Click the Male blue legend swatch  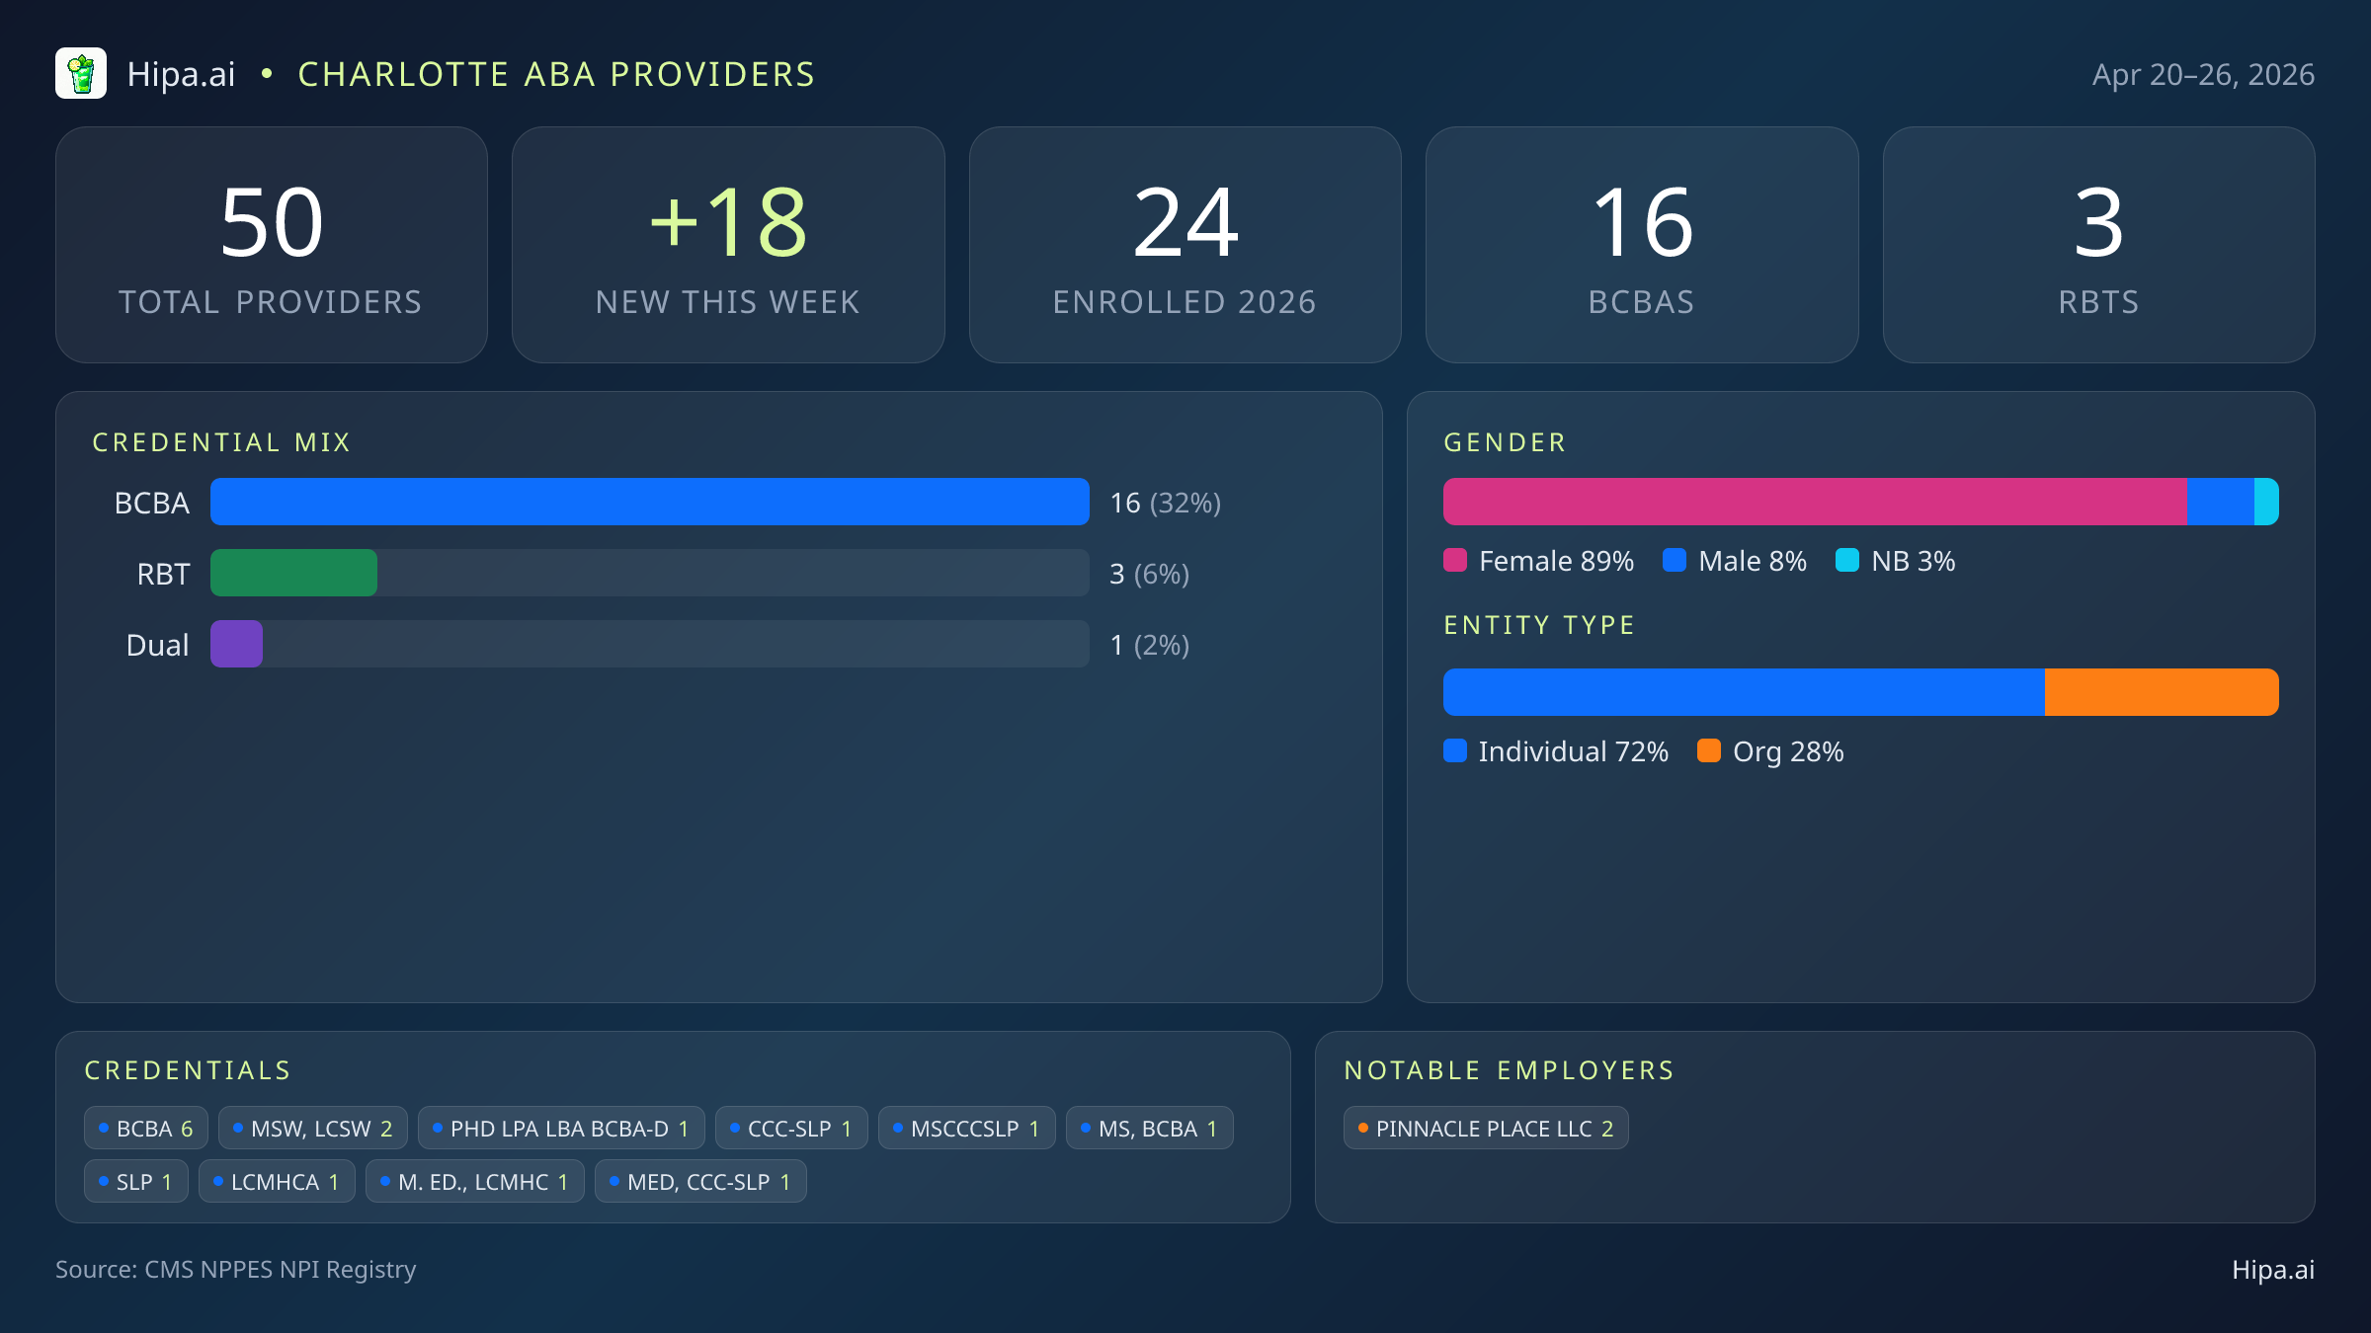coord(1675,561)
